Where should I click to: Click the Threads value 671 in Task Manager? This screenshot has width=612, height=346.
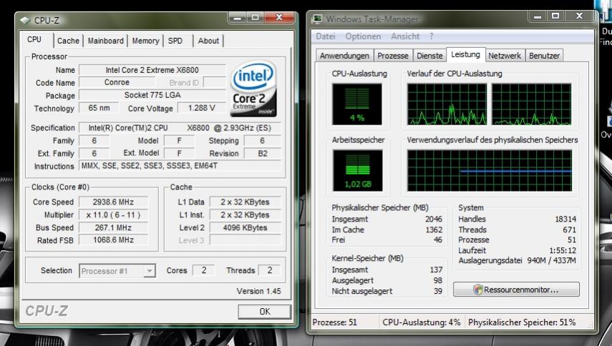pos(570,229)
